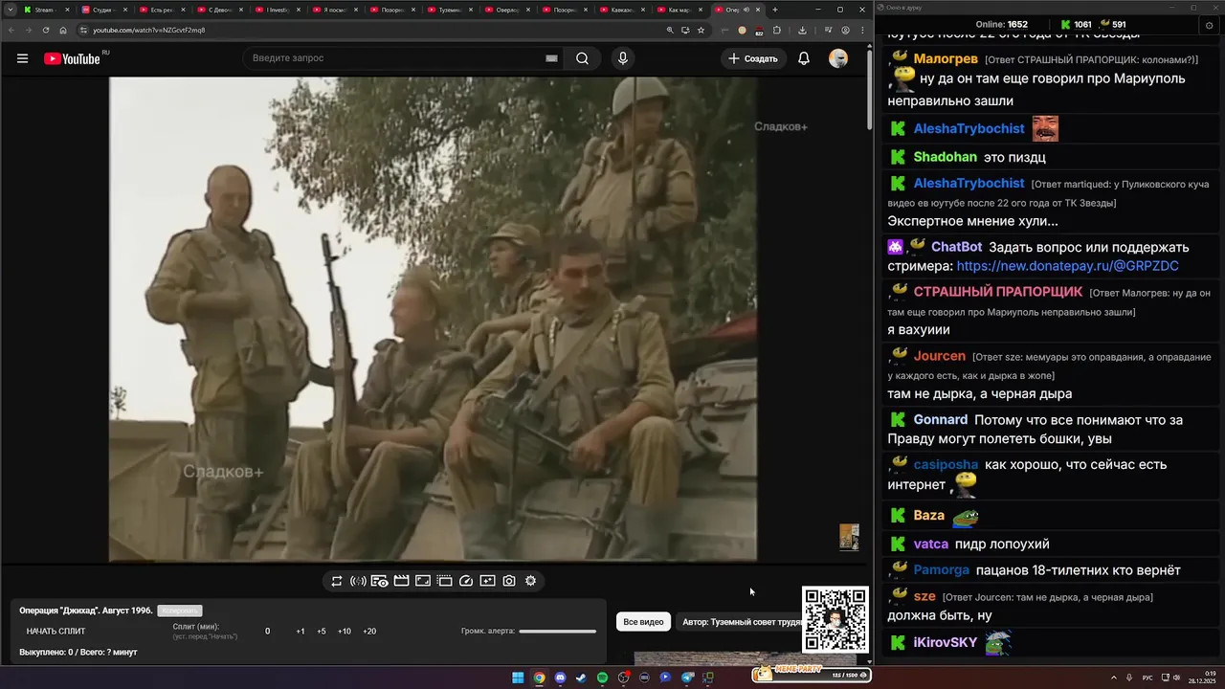
Task: Click the QR code image with the face
Action: 835,619
